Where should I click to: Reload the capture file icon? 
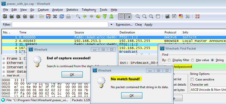coord(61,16)
